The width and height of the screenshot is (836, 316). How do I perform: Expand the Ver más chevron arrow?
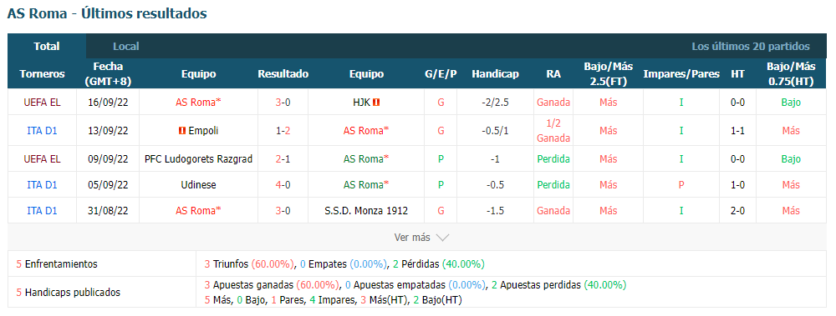442,238
